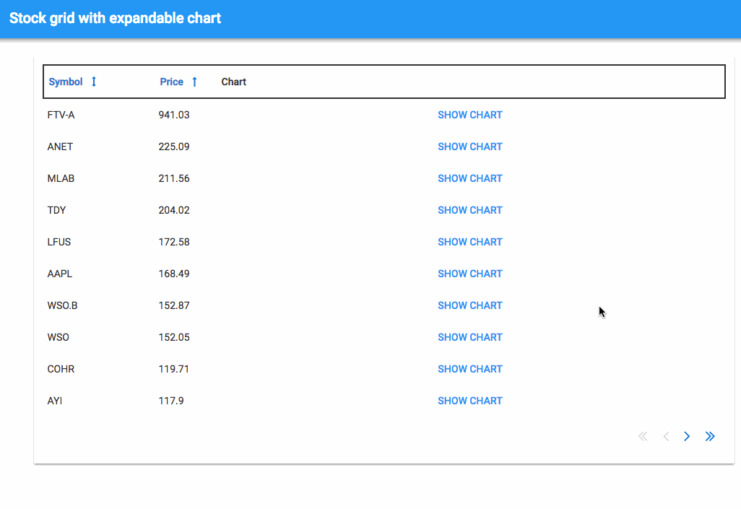The width and height of the screenshot is (741, 509).
Task: Navigate to the last page using double-arrow icon
Action: [710, 436]
